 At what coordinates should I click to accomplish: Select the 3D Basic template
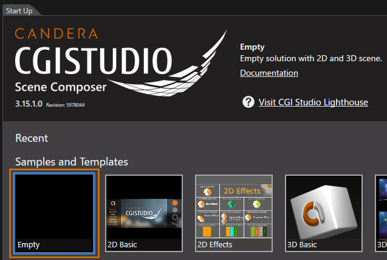pos(324,213)
